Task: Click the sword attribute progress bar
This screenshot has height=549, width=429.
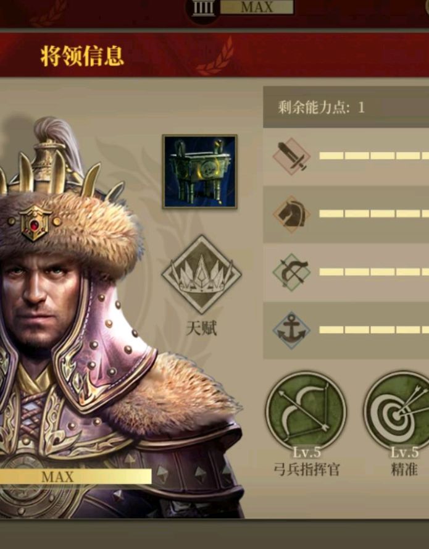Action: tap(374, 156)
